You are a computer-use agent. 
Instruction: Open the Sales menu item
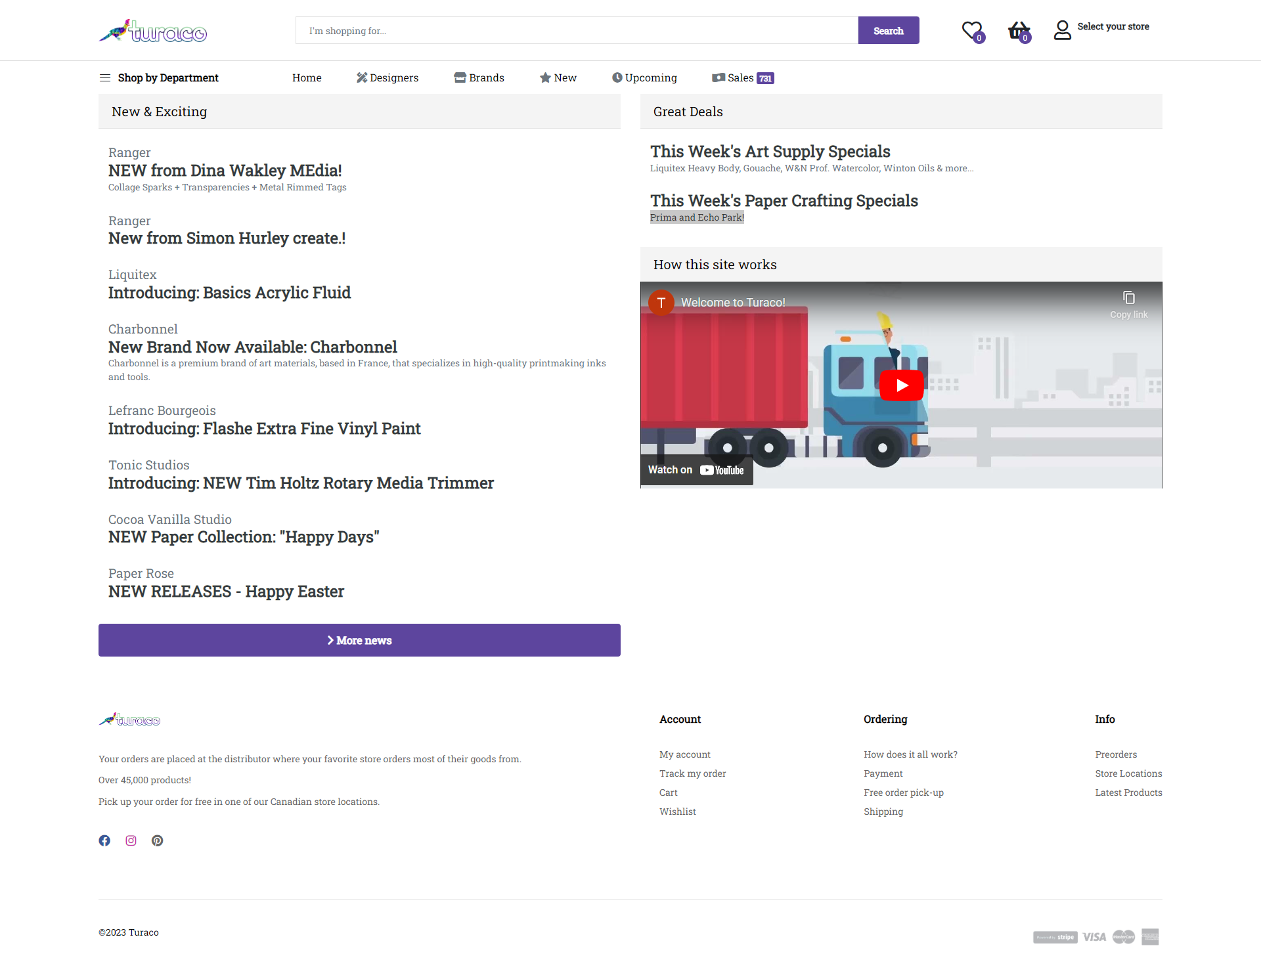743,77
